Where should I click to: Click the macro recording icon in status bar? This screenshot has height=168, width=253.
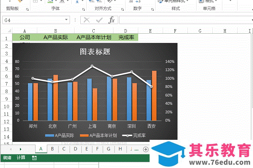34,158
